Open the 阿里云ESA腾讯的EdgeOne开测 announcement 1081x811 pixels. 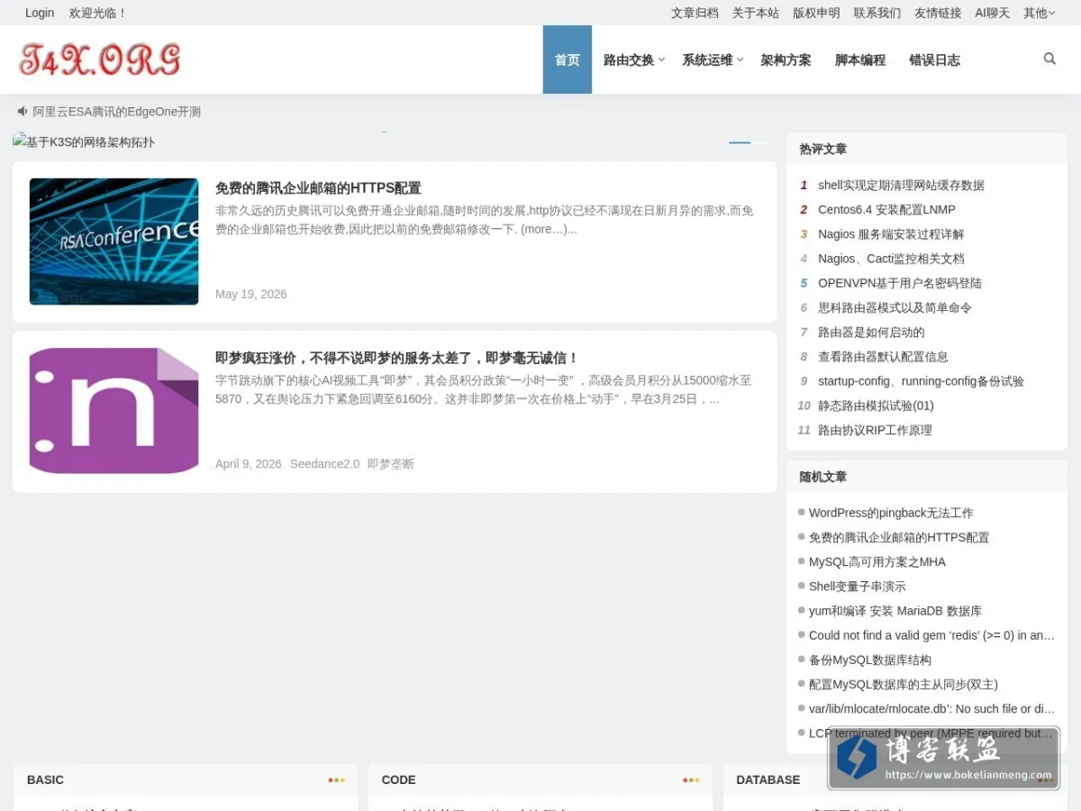pyautogui.click(x=117, y=112)
